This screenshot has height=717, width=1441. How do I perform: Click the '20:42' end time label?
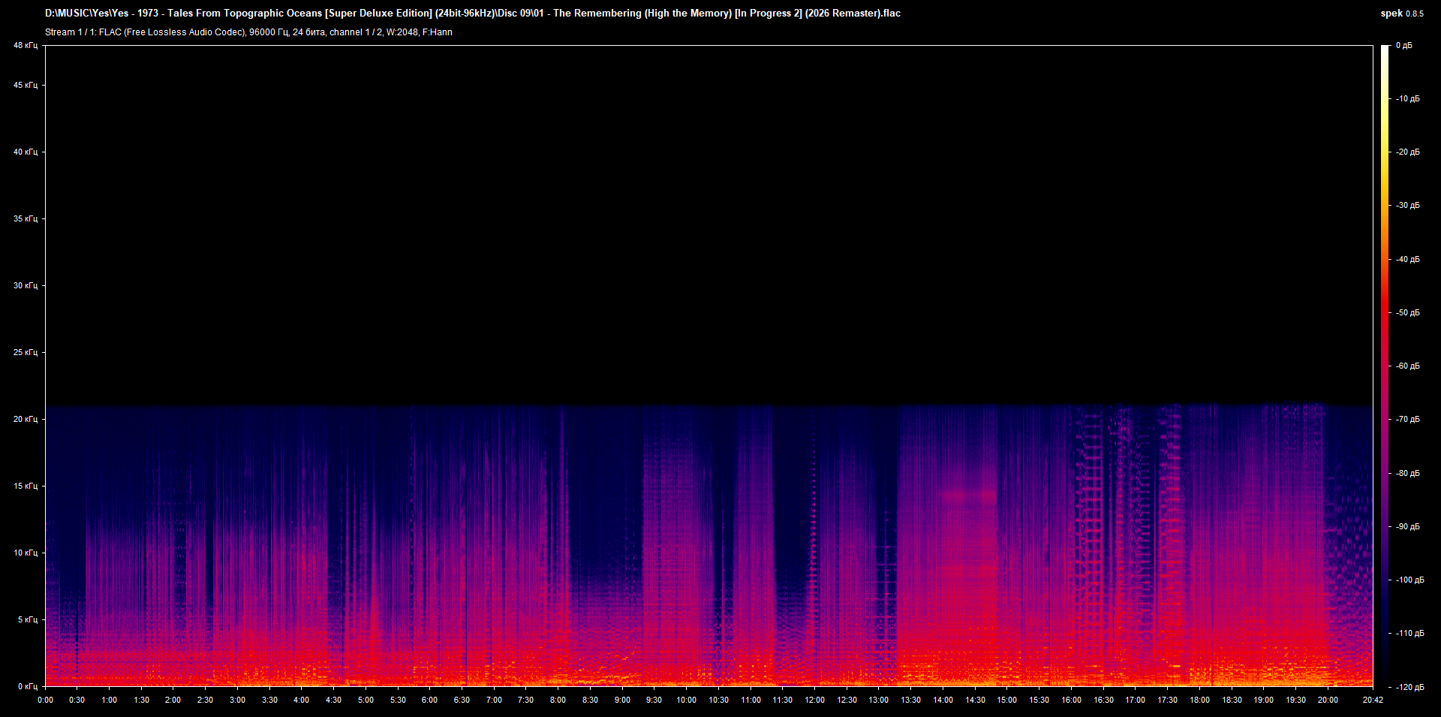coord(1373,700)
